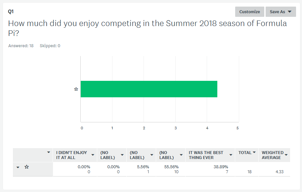Viewport: 302px width, 192px height.
Task: Click the Q1 question label
Action: pyautogui.click(x=11, y=12)
